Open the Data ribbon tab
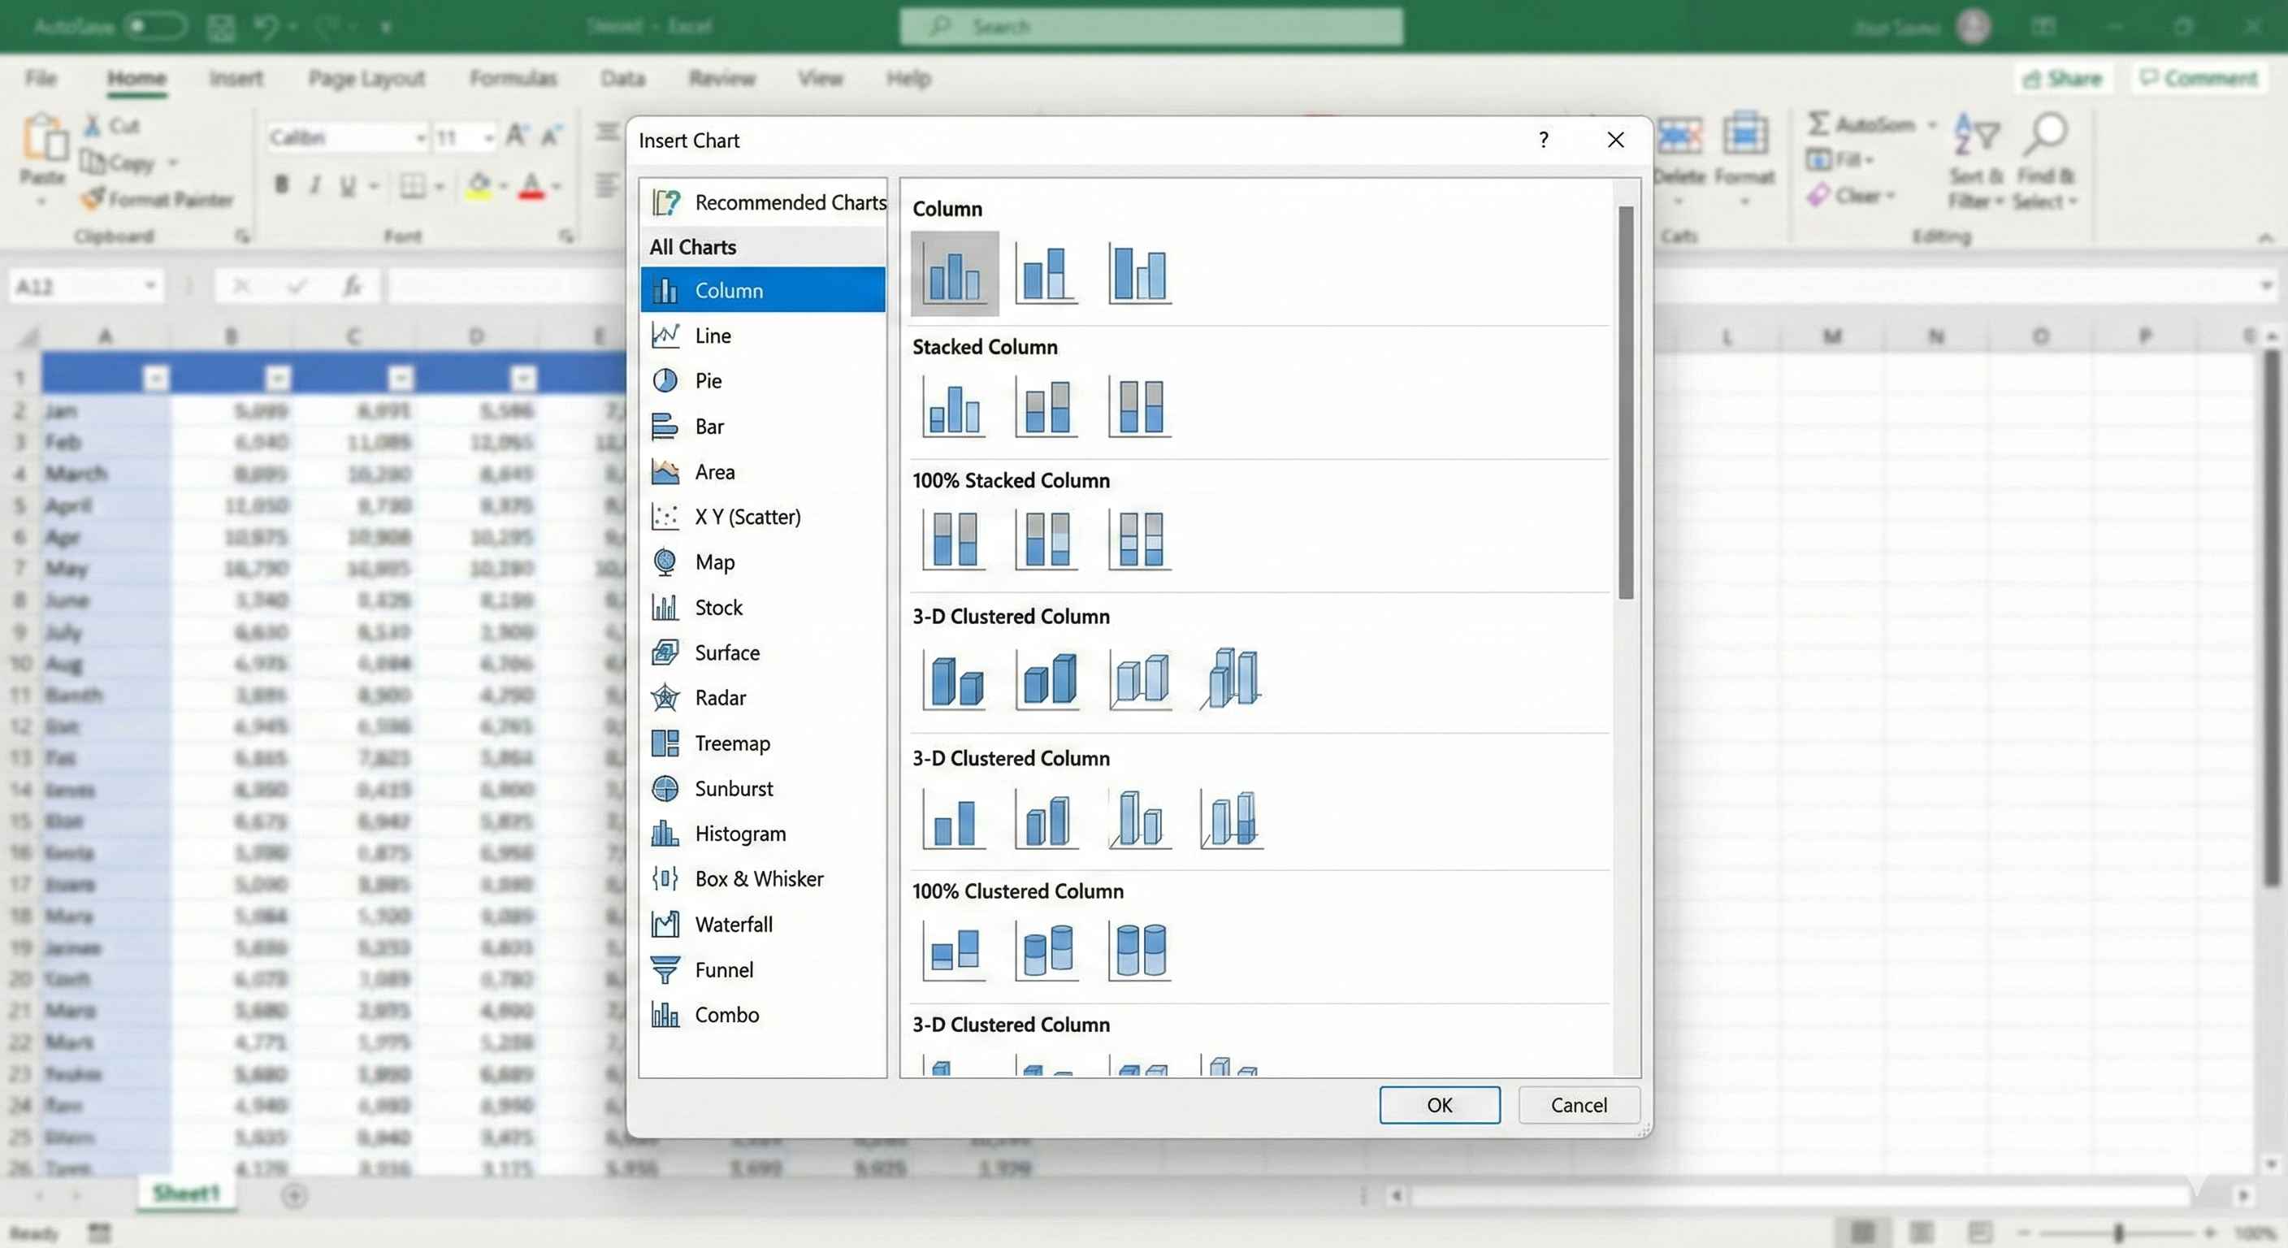 (622, 78)
